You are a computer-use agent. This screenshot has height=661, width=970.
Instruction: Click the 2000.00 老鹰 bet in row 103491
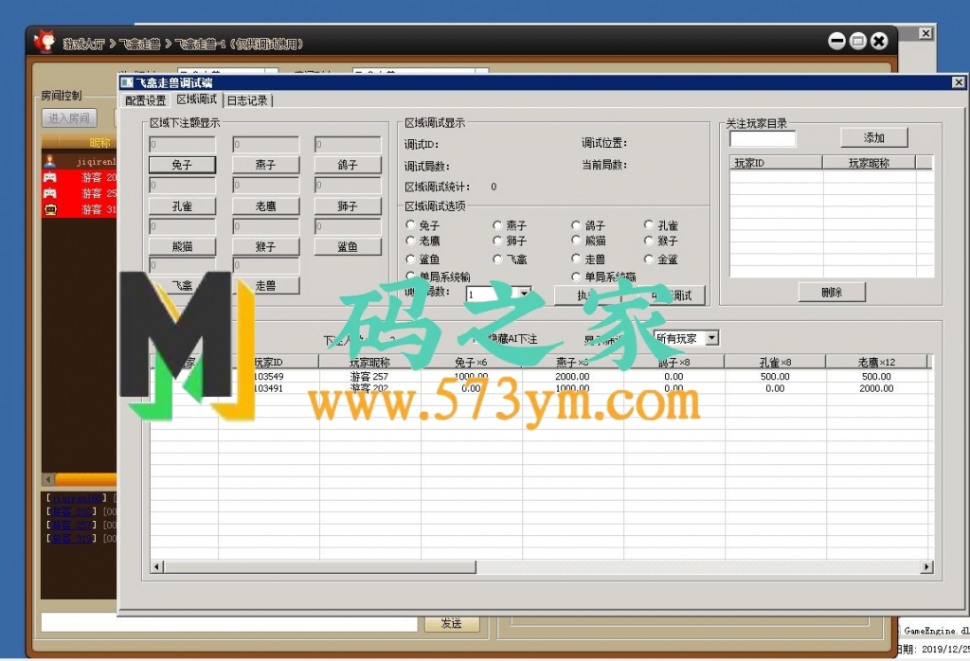coord(876,388)
